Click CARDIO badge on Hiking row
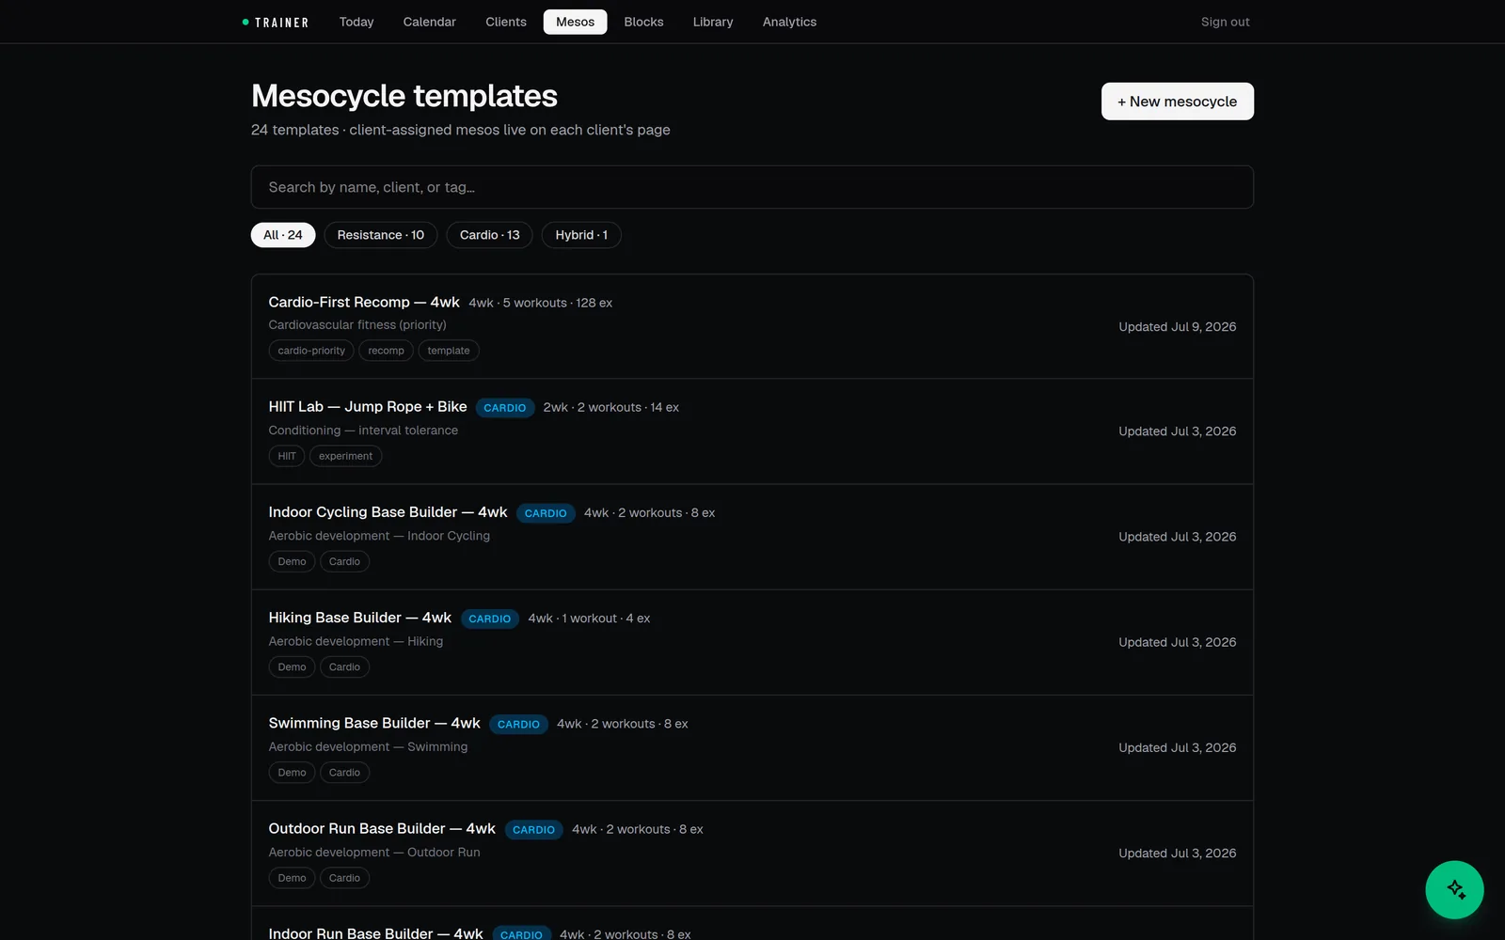 tap(489, 619)
